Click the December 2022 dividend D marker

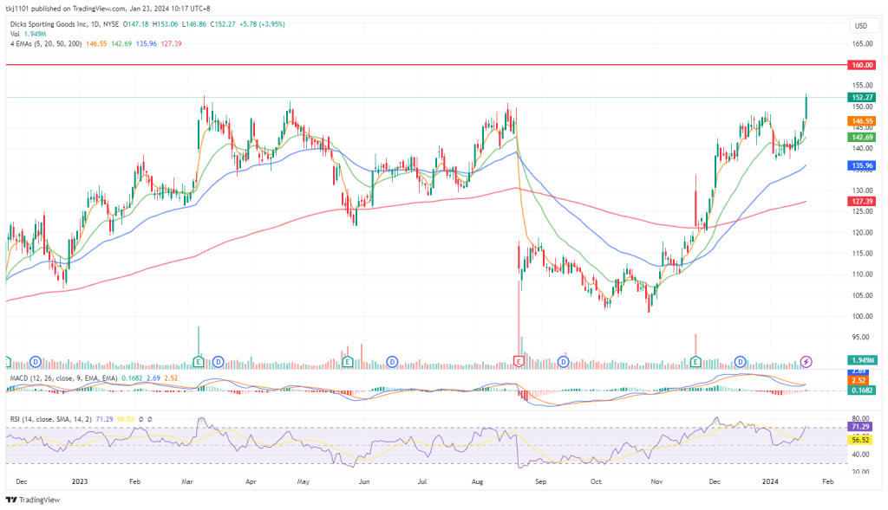tap(36, 361)
